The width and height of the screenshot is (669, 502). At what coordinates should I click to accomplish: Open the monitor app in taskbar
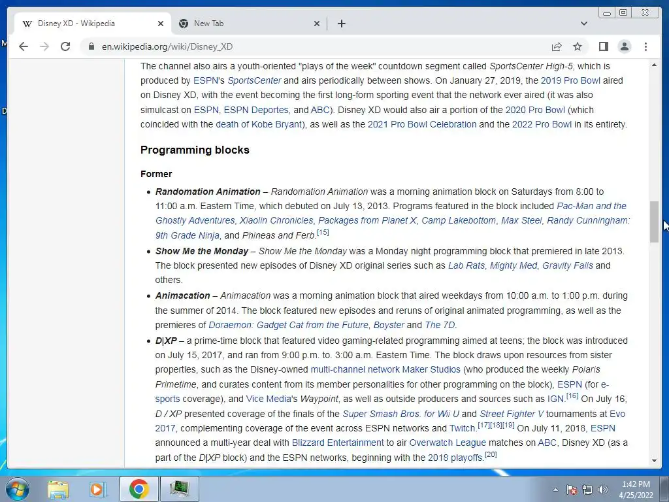tap(179, 489)
